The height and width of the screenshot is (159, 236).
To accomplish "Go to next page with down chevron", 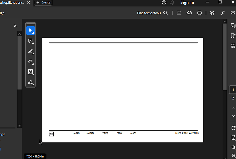I will pos(233,116).
